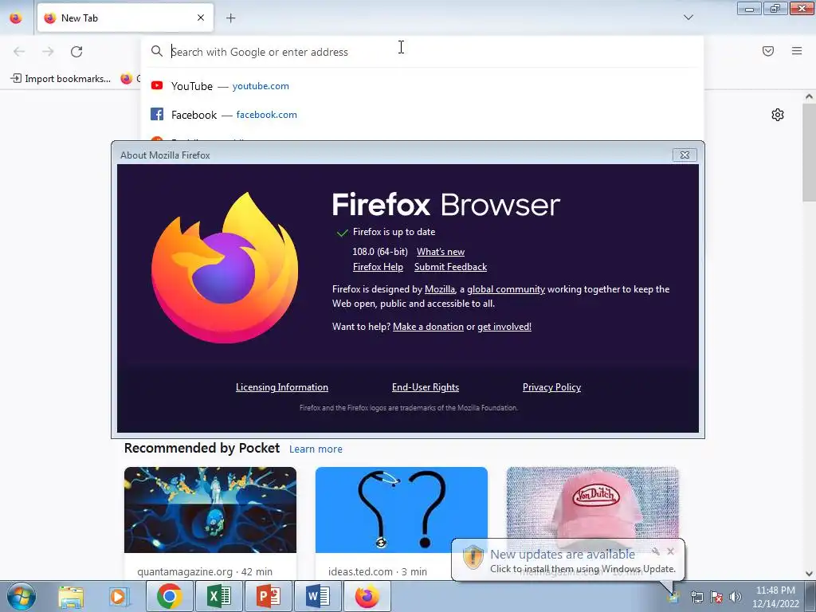Screen dimensions: 816x612
Task: Launch PowerPoint from the taskbar
Action: coord(268,596)
